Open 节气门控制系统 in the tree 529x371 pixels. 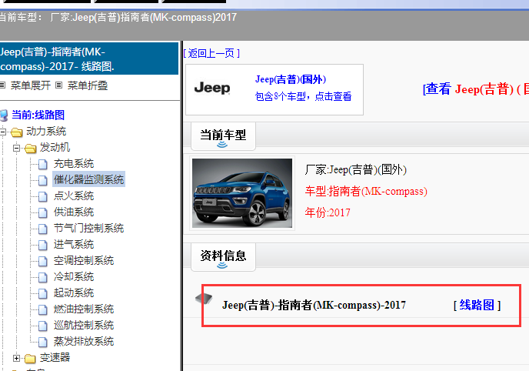[x=88, y=228]
